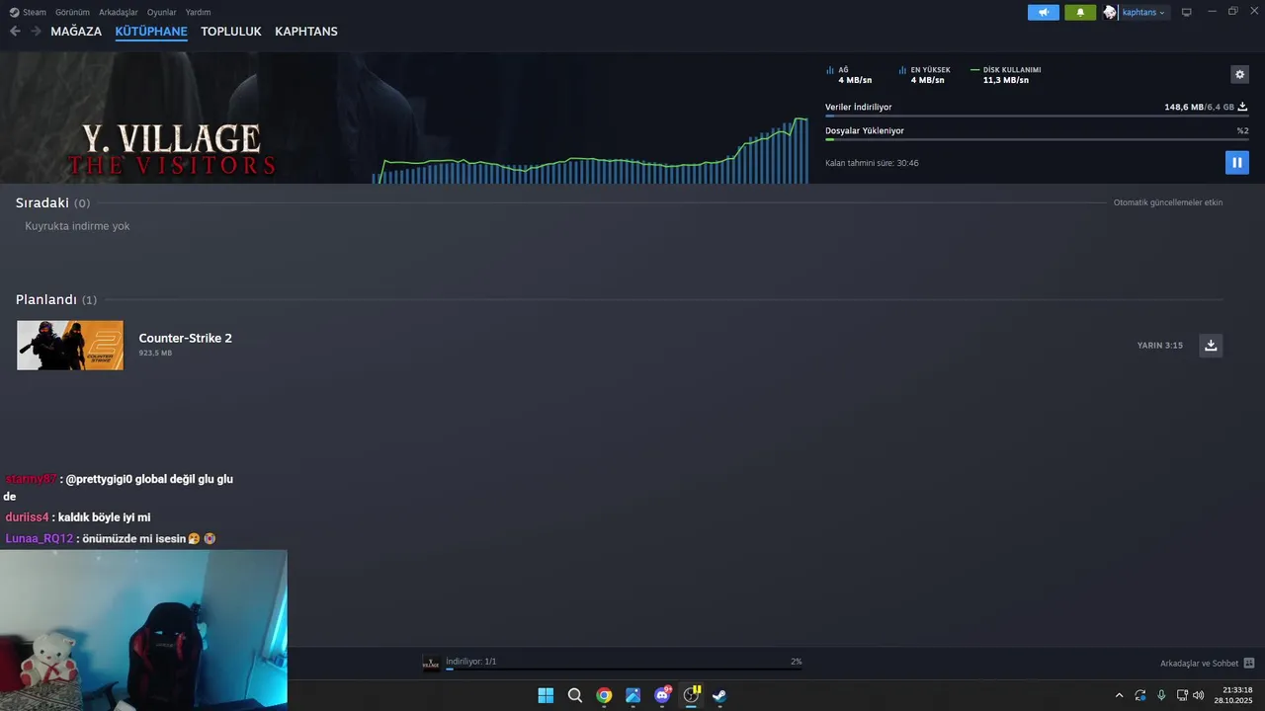
Task: Click the friends chat icon at bottom right
Action: pos(1249,663)
